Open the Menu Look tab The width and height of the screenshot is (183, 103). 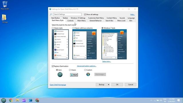(121, 21)
